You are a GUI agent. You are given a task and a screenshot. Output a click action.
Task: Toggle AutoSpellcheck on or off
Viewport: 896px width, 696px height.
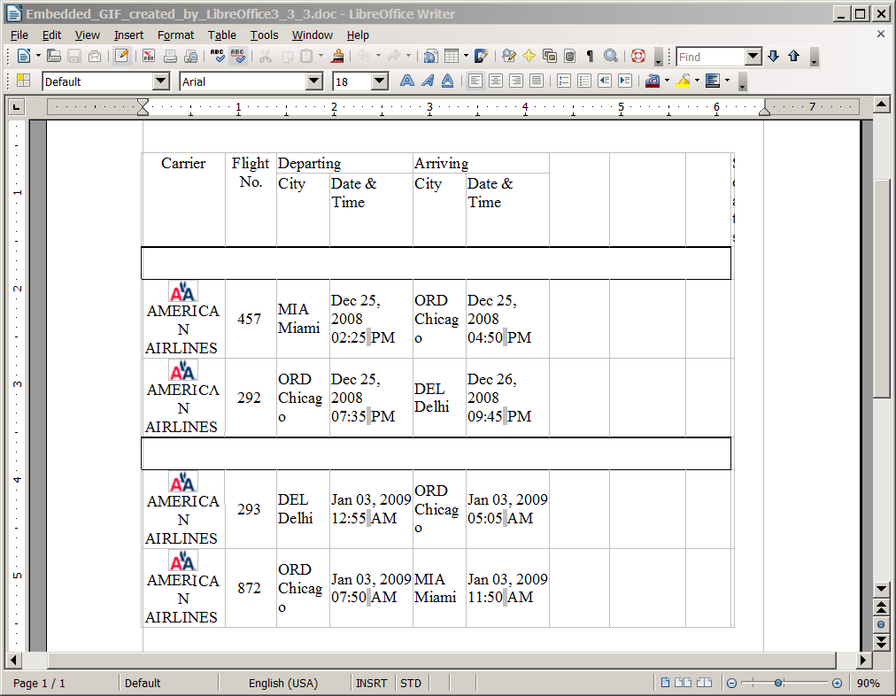click(238, 56)
